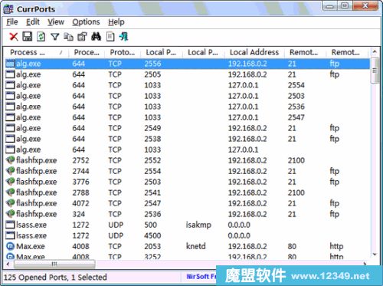Open the Edit menu
The image size is (383, 286).
[x=33, y=22]
